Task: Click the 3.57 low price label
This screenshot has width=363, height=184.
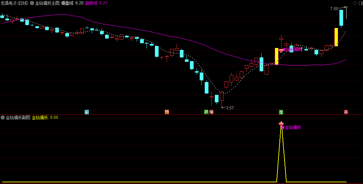Action: coord(230,108)
